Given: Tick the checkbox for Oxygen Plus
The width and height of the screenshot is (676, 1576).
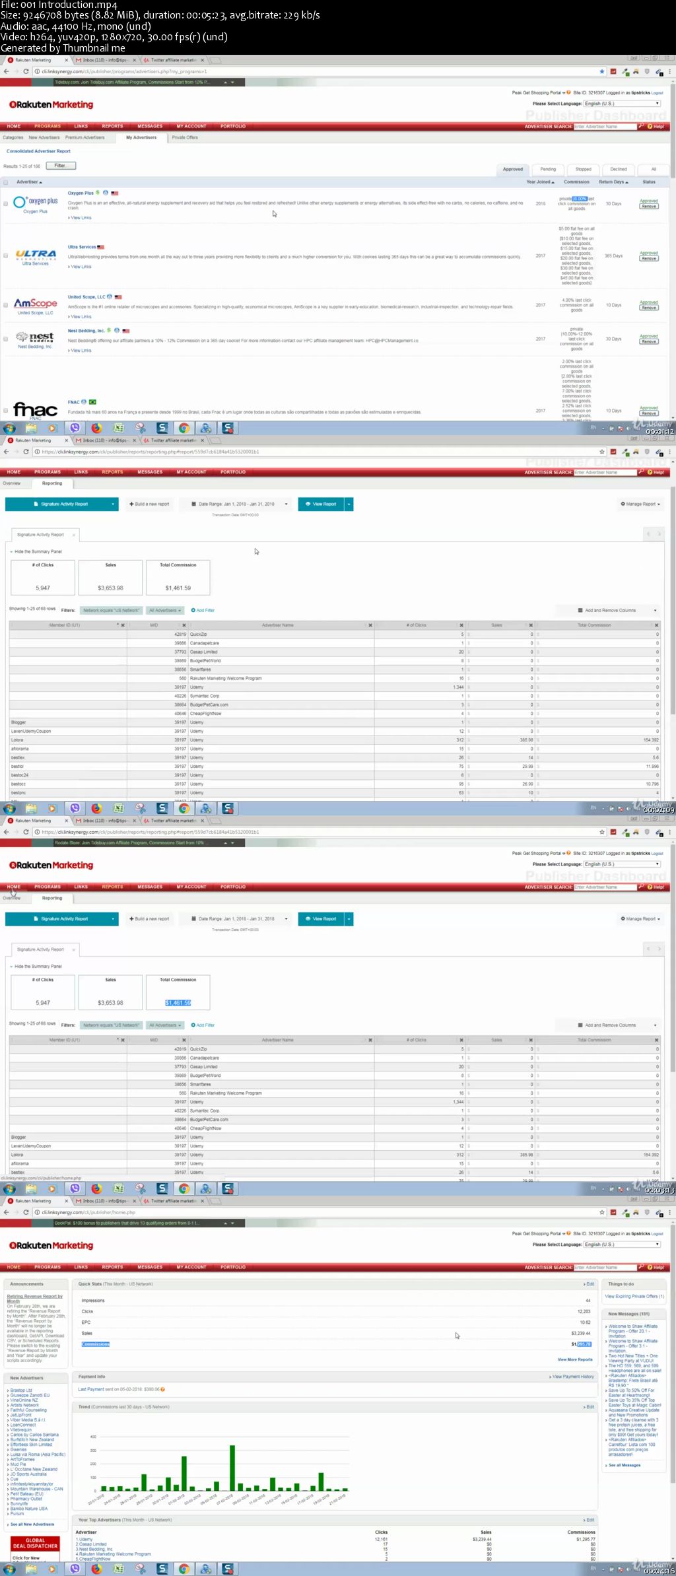Looking at the screenshot, I should 6,204.
